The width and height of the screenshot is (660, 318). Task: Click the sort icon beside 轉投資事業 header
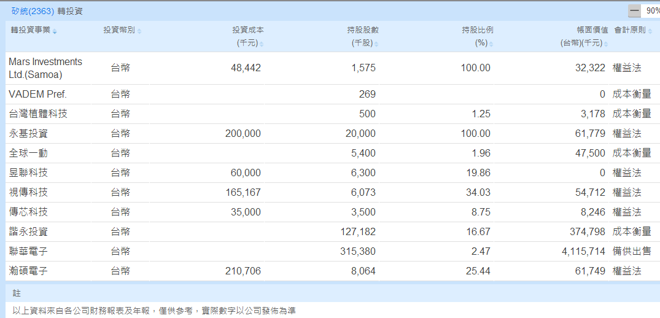[55, 31]
